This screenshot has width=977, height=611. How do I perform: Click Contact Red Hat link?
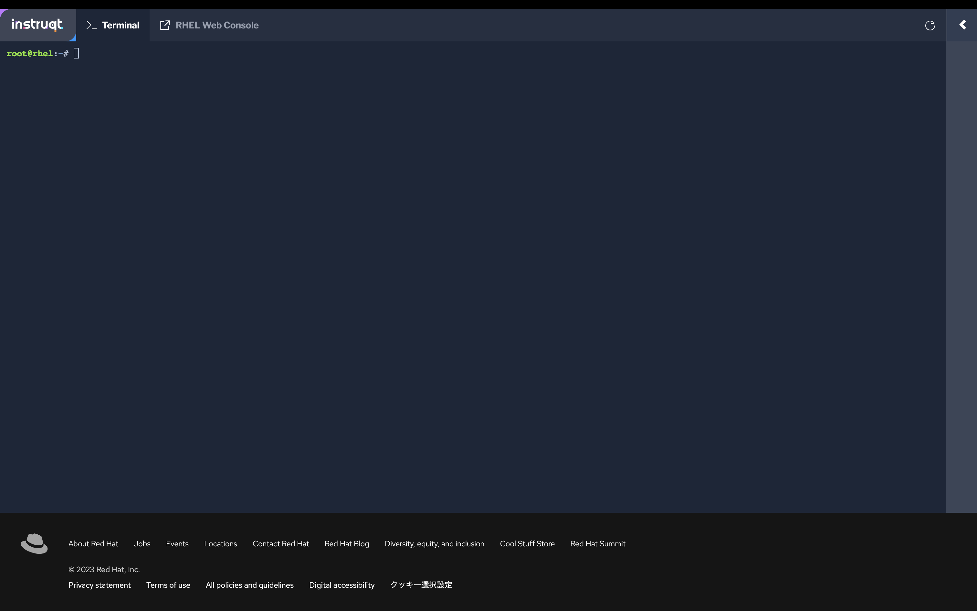(280, 543)
